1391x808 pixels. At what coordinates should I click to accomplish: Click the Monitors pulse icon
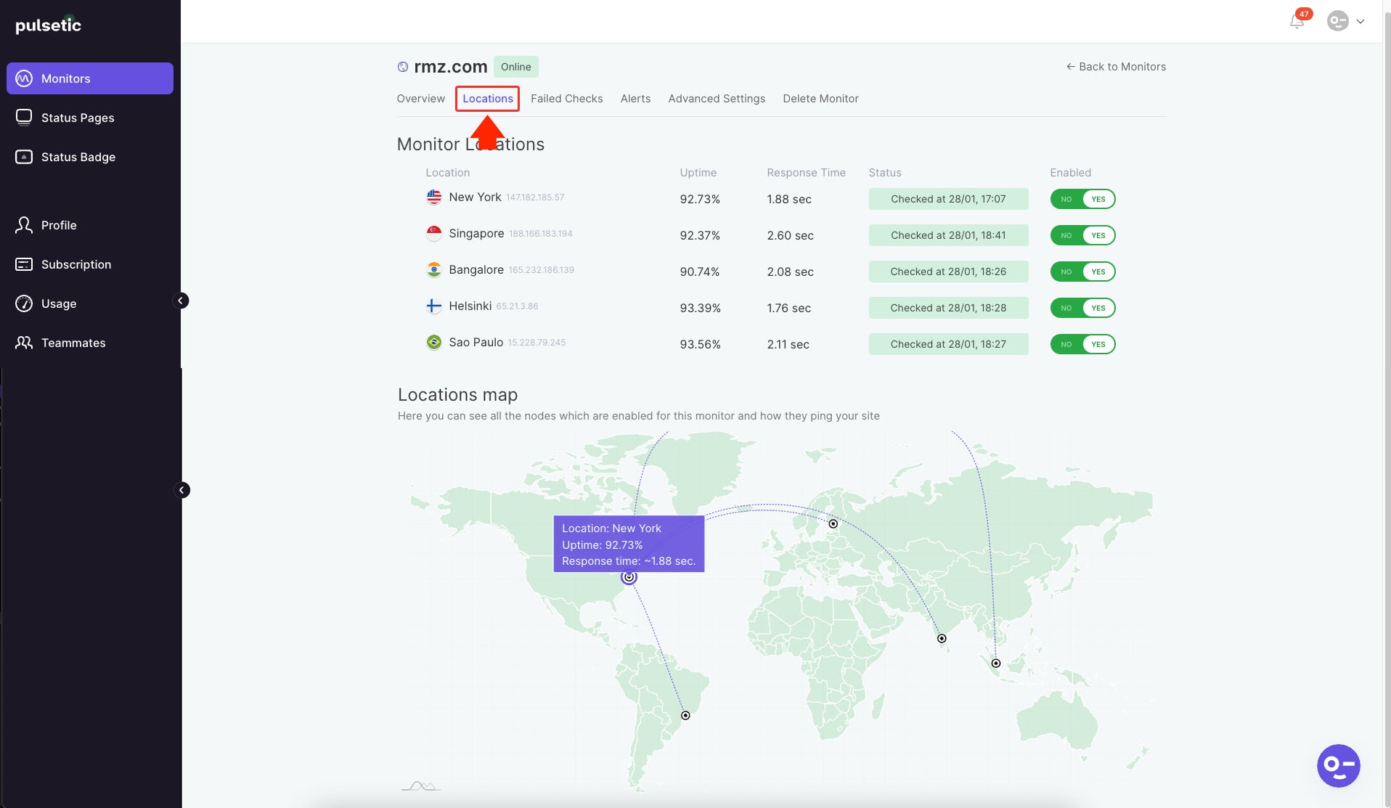[24, 78]
